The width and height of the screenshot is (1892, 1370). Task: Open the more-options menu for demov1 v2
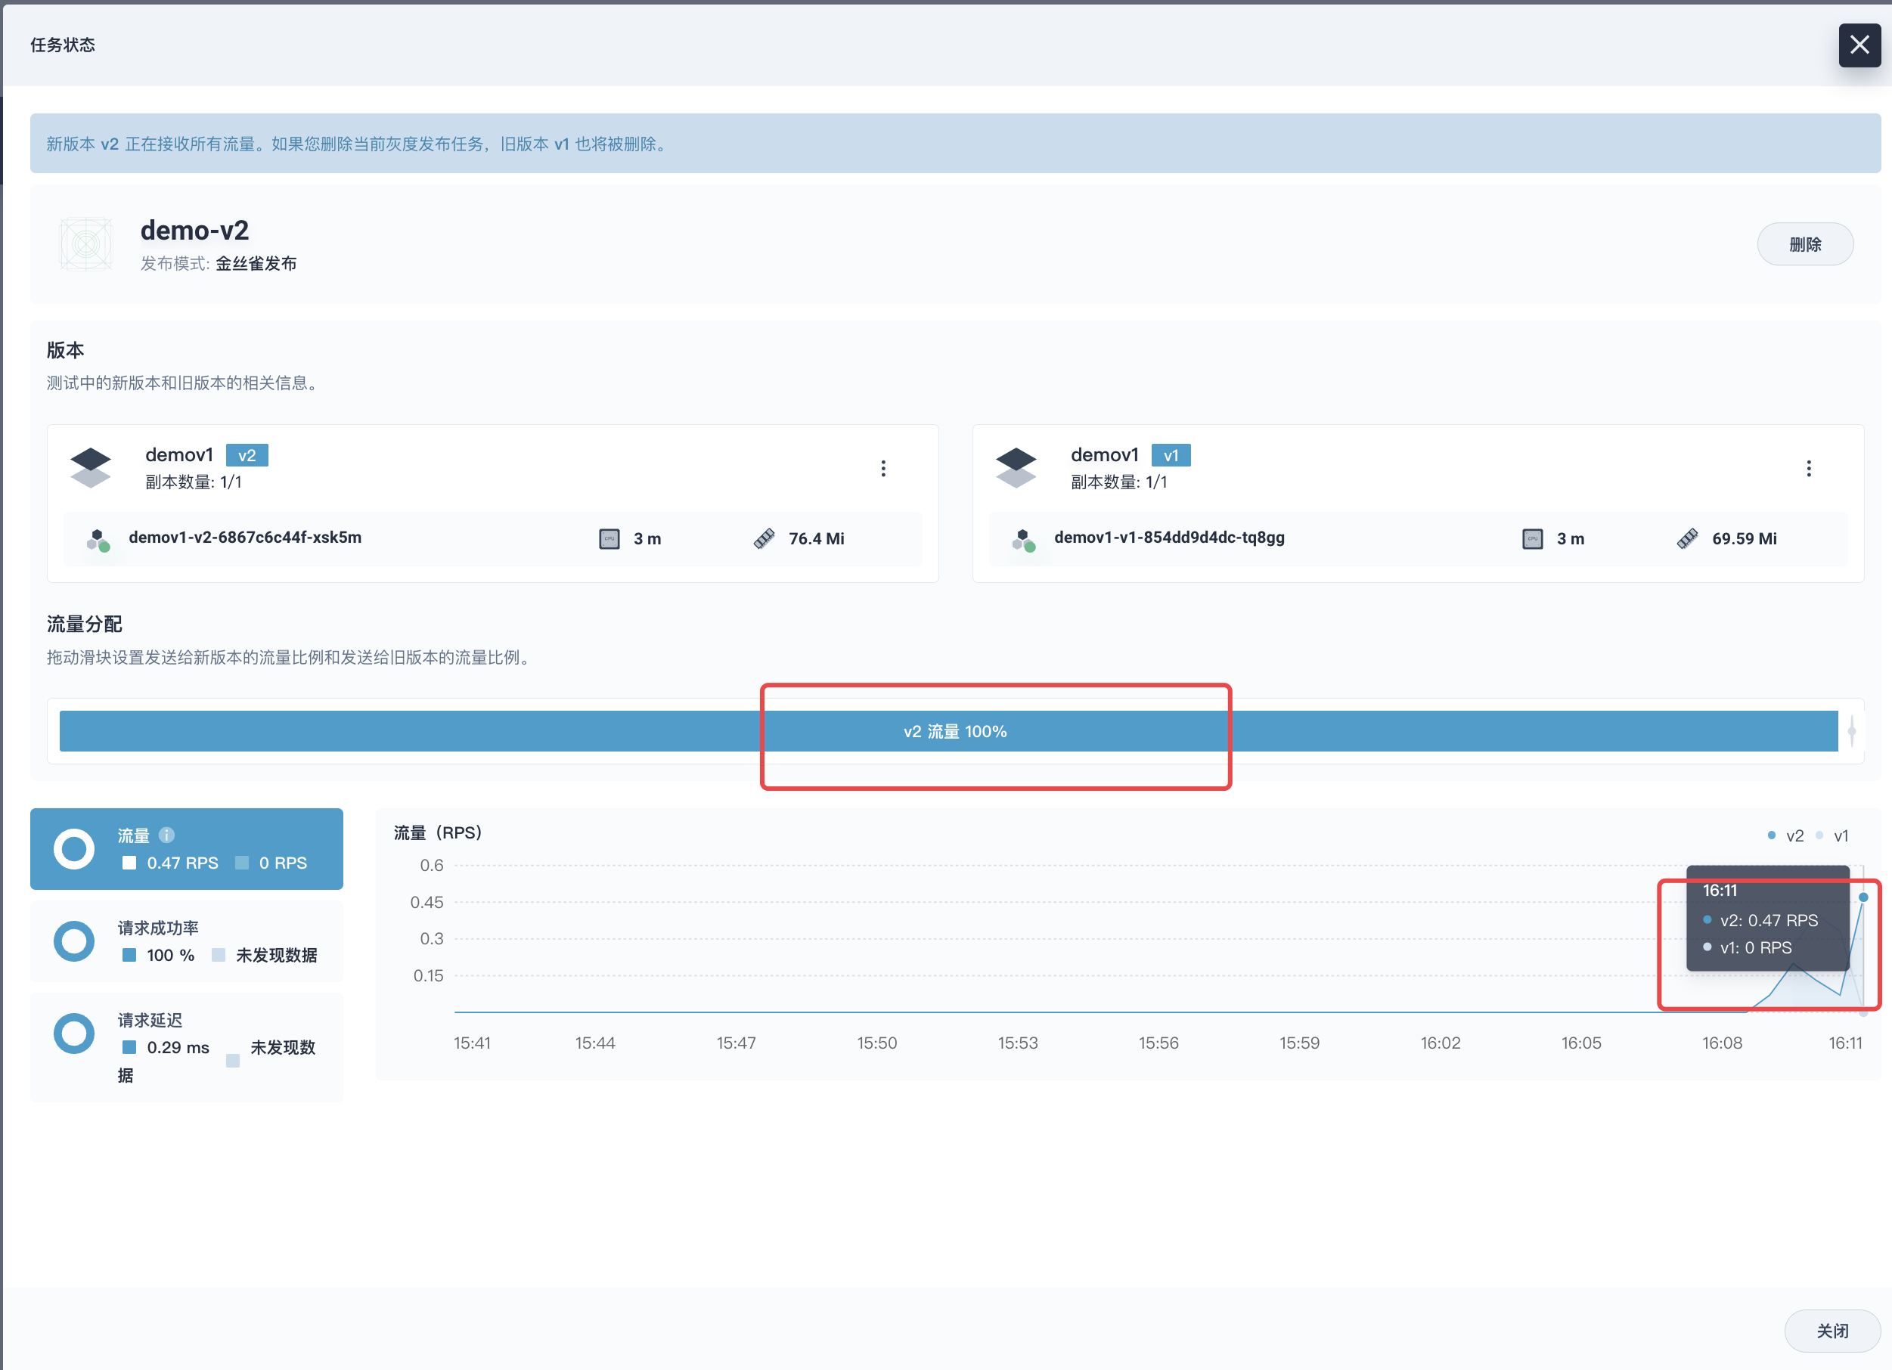[882, 469]
